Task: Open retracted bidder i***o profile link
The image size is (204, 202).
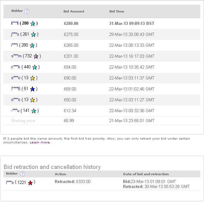Action: coord(10,182)
